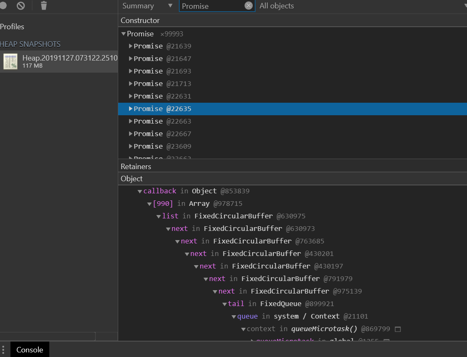Viewport: 467px width, 357px height.
Task: Collapse next in FixedCircularBuffer @430197
Action: pos(196,266)
